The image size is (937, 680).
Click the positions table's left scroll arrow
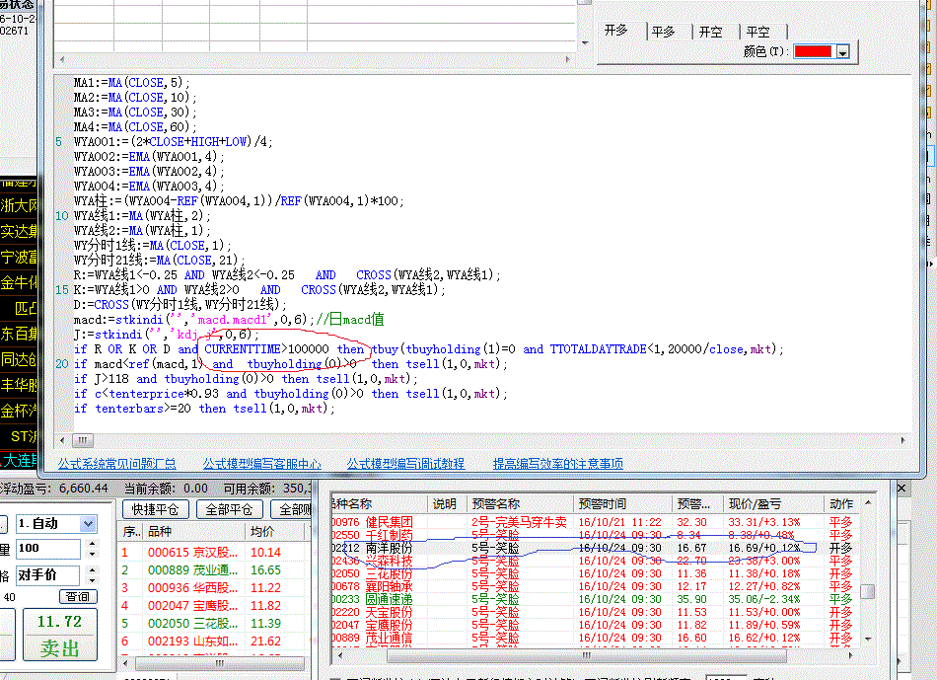click(125, 663)
